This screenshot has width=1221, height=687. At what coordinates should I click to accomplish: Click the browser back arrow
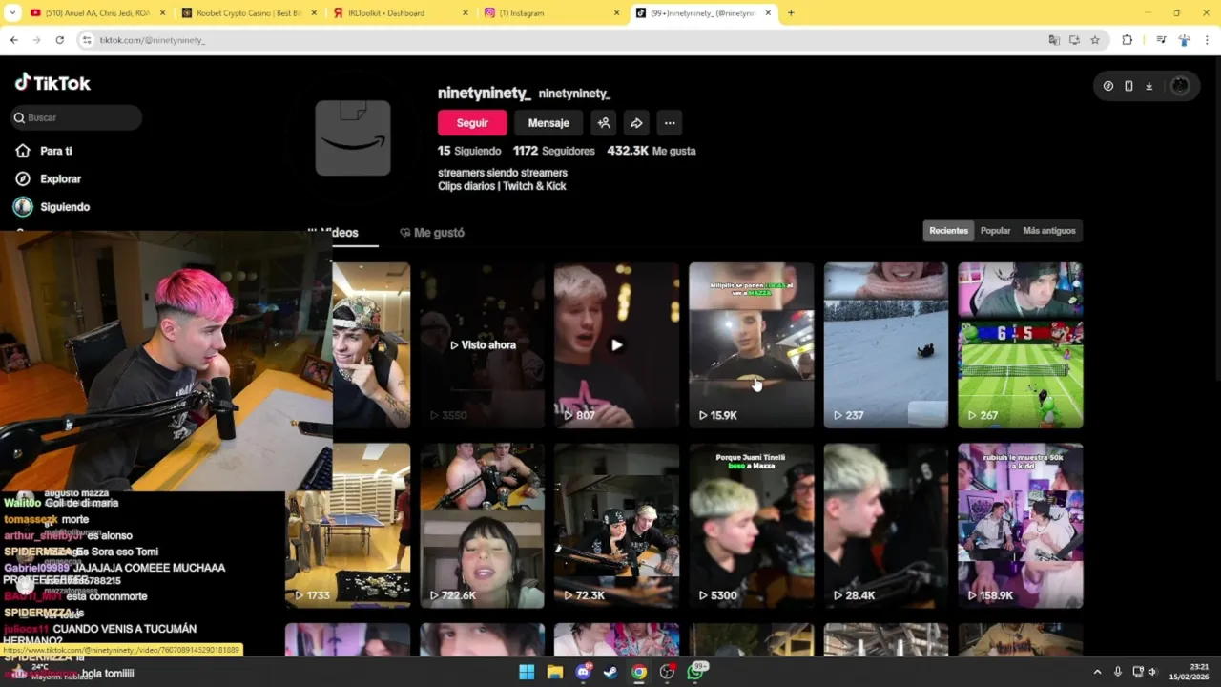[x=13, y=40]
